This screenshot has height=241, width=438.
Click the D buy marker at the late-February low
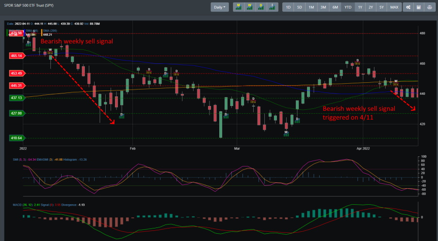click(226, 116)
